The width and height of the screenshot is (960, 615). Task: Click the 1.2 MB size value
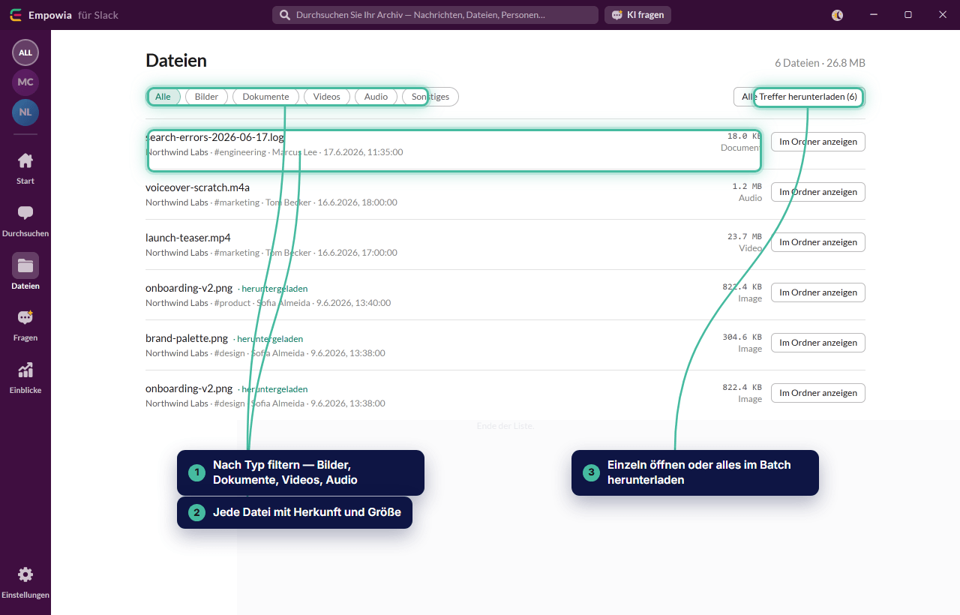[x=747, y=187]
